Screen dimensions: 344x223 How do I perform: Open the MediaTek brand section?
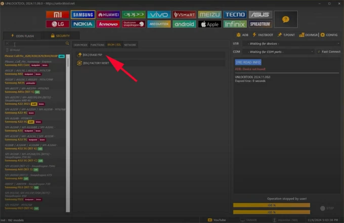point(159,24)
